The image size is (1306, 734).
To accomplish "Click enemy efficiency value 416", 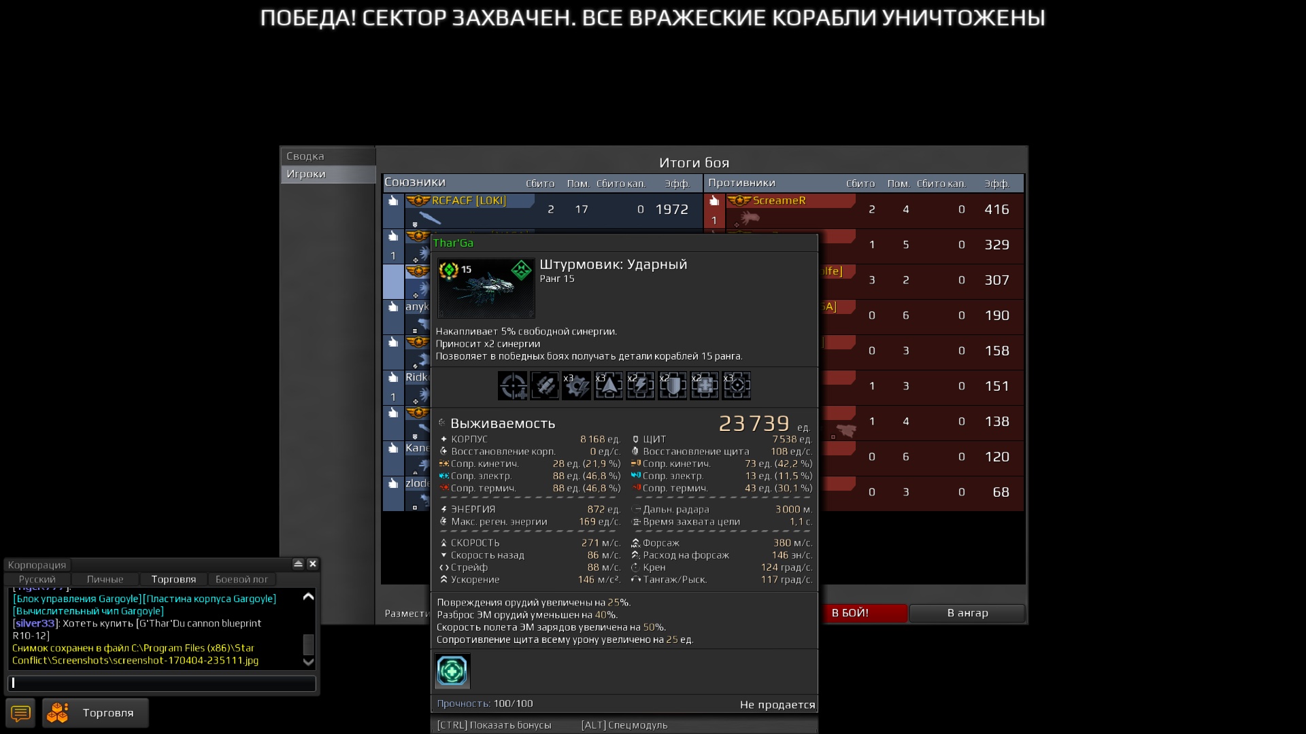I will [x=997, y=209].
